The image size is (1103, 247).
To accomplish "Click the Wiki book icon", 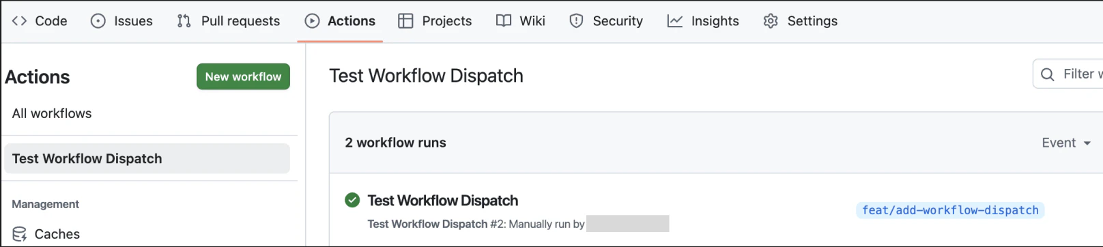I will coord(504,21).
